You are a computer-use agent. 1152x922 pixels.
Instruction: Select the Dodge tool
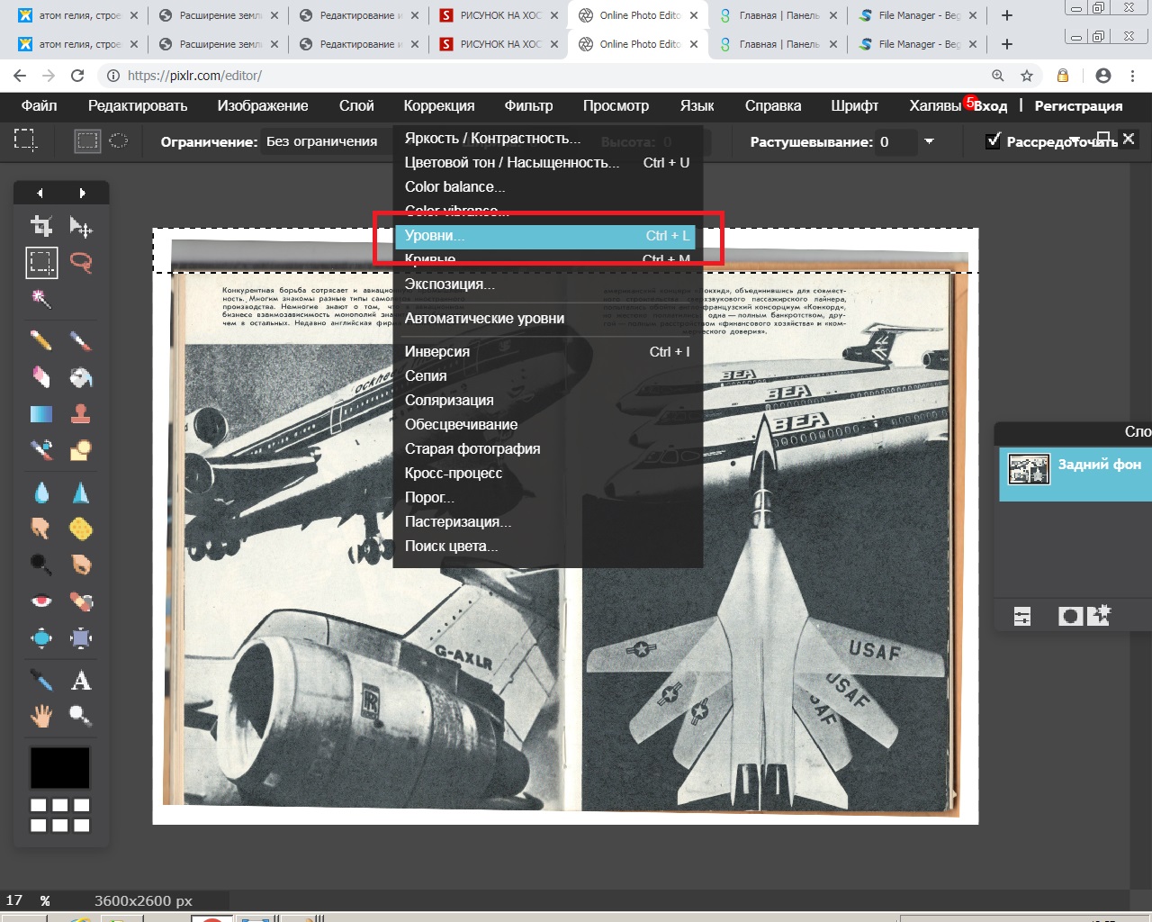point(41,565)
